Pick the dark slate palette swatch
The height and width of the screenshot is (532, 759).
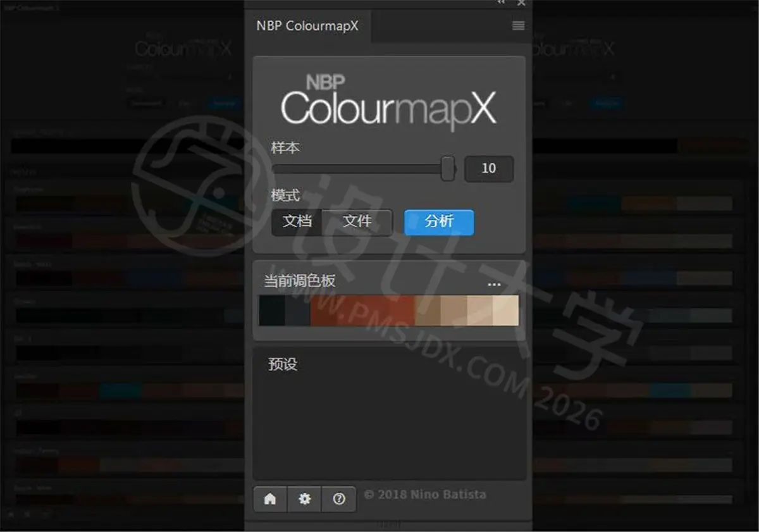298,311
